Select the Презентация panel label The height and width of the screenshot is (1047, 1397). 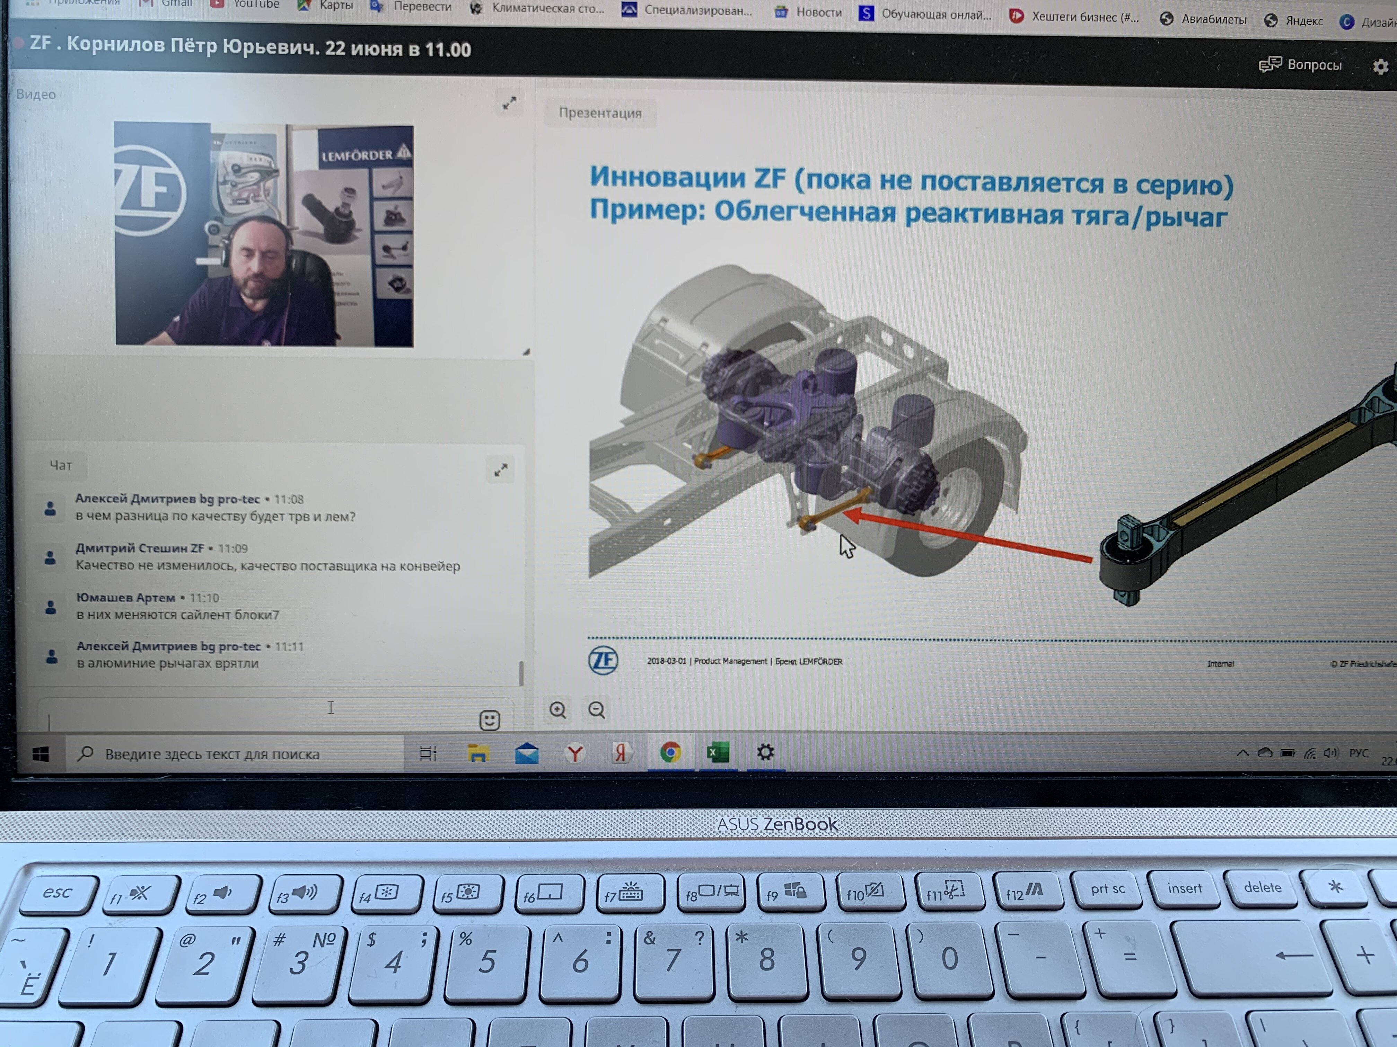[x=600, y=113]
